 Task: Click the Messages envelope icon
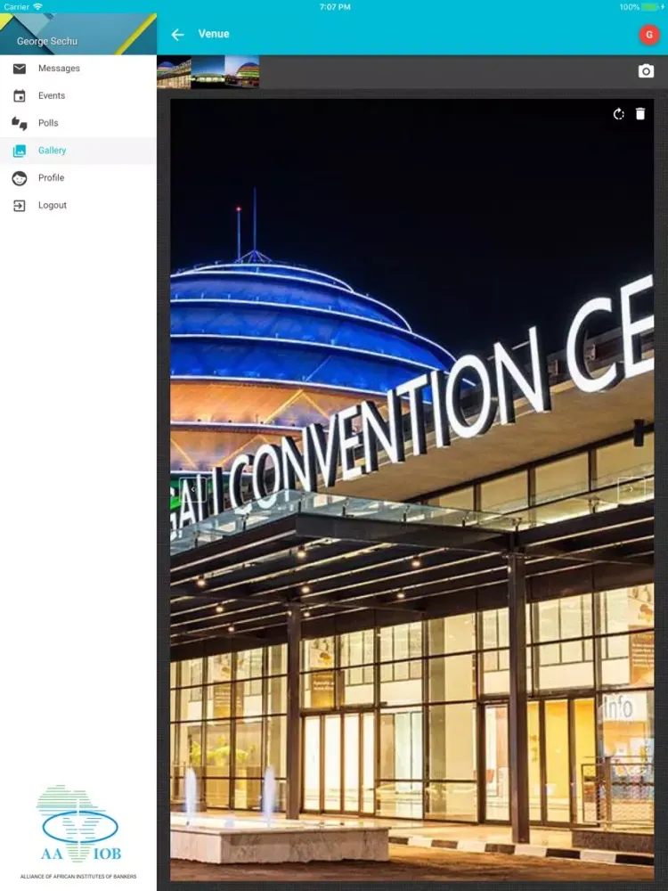(x=20, y=69)
